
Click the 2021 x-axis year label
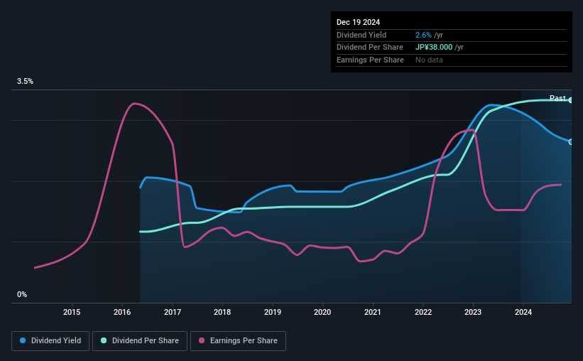(x=373, y=312)
